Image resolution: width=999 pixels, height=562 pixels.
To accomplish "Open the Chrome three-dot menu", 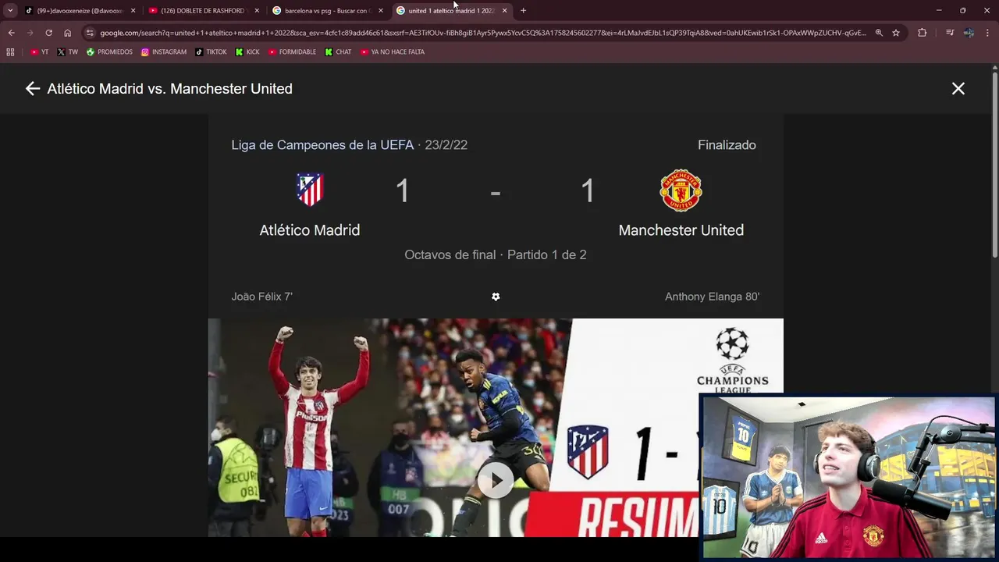I will tap(988, 33).
